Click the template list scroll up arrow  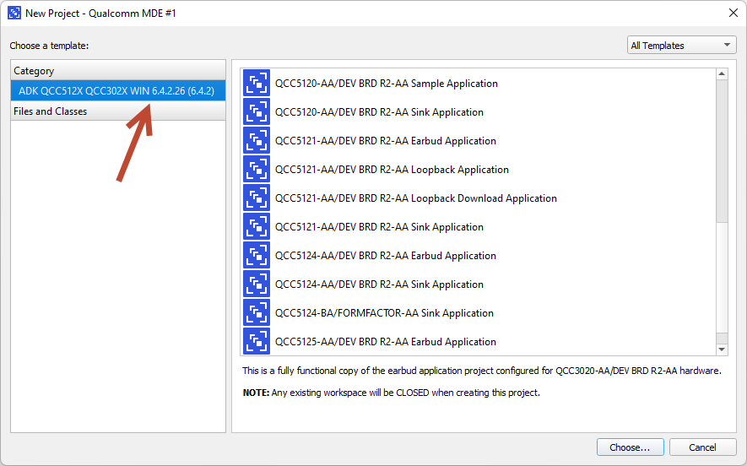[x=722, y=73]
